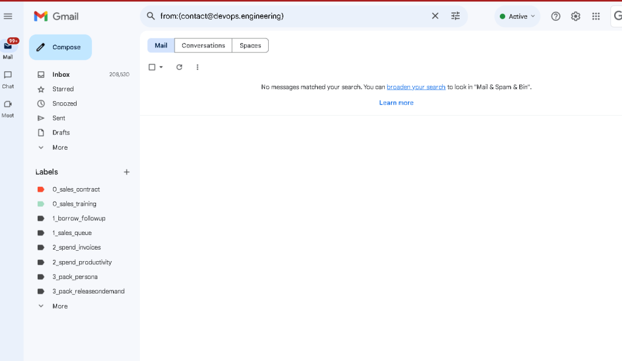This screenshot has height=361, width=622.
Task: Switch to the Conversations tab
Action: pos(203,45)
